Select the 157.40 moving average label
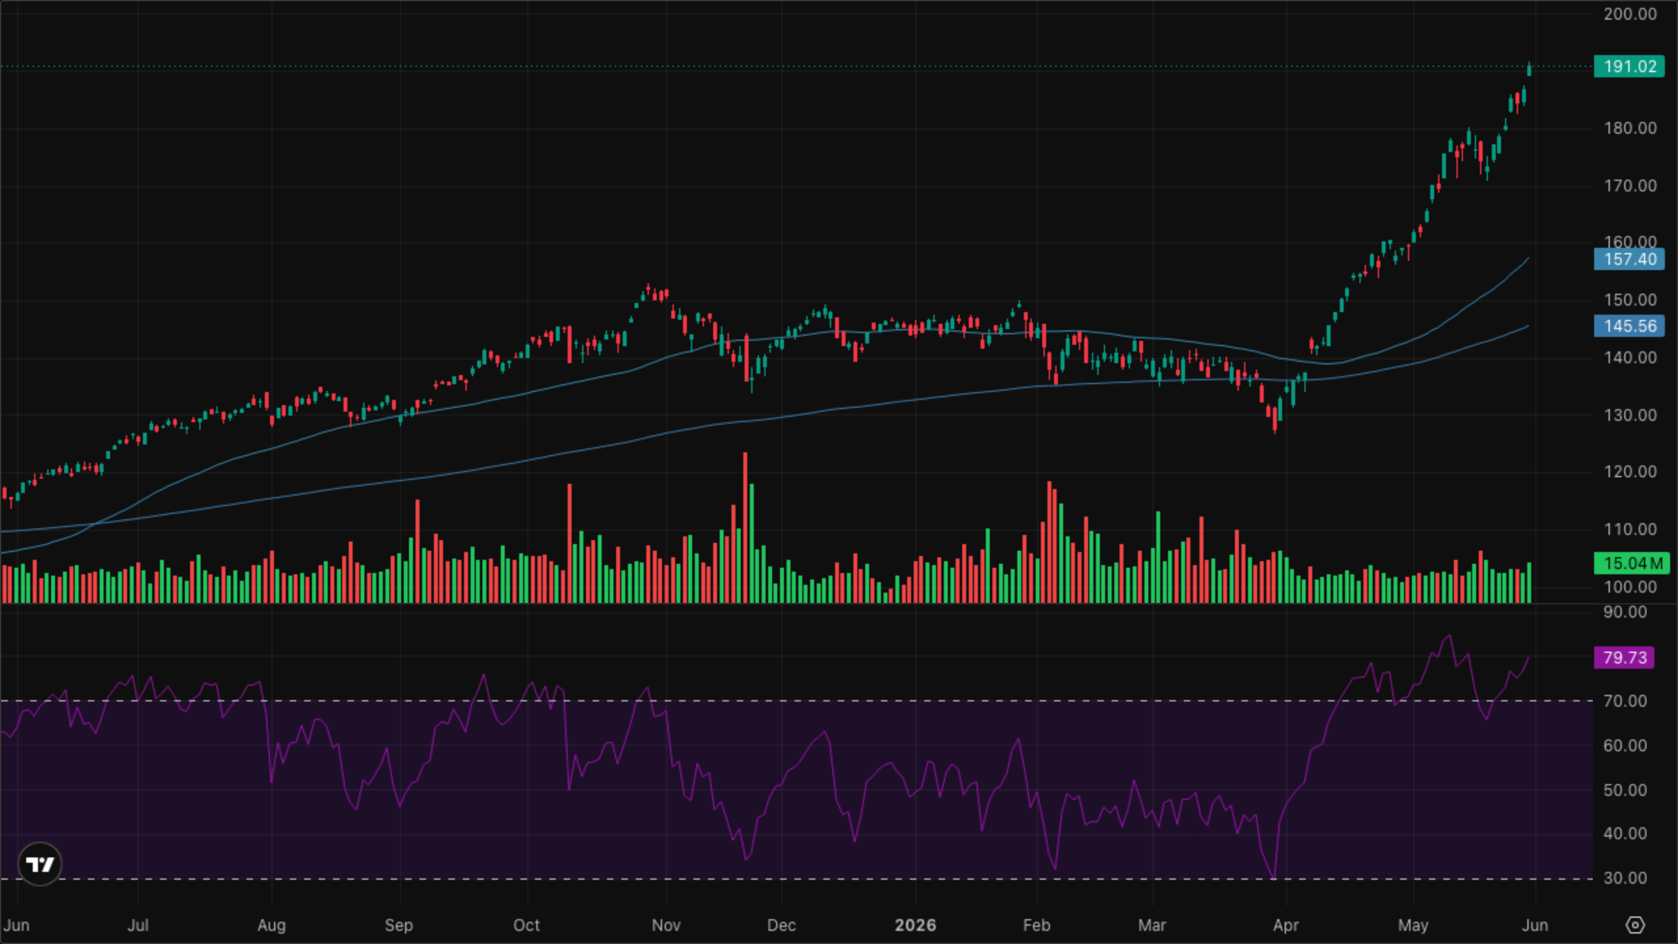The height and width of the screenshot is (944, 1678). (x=1629, y=259)
